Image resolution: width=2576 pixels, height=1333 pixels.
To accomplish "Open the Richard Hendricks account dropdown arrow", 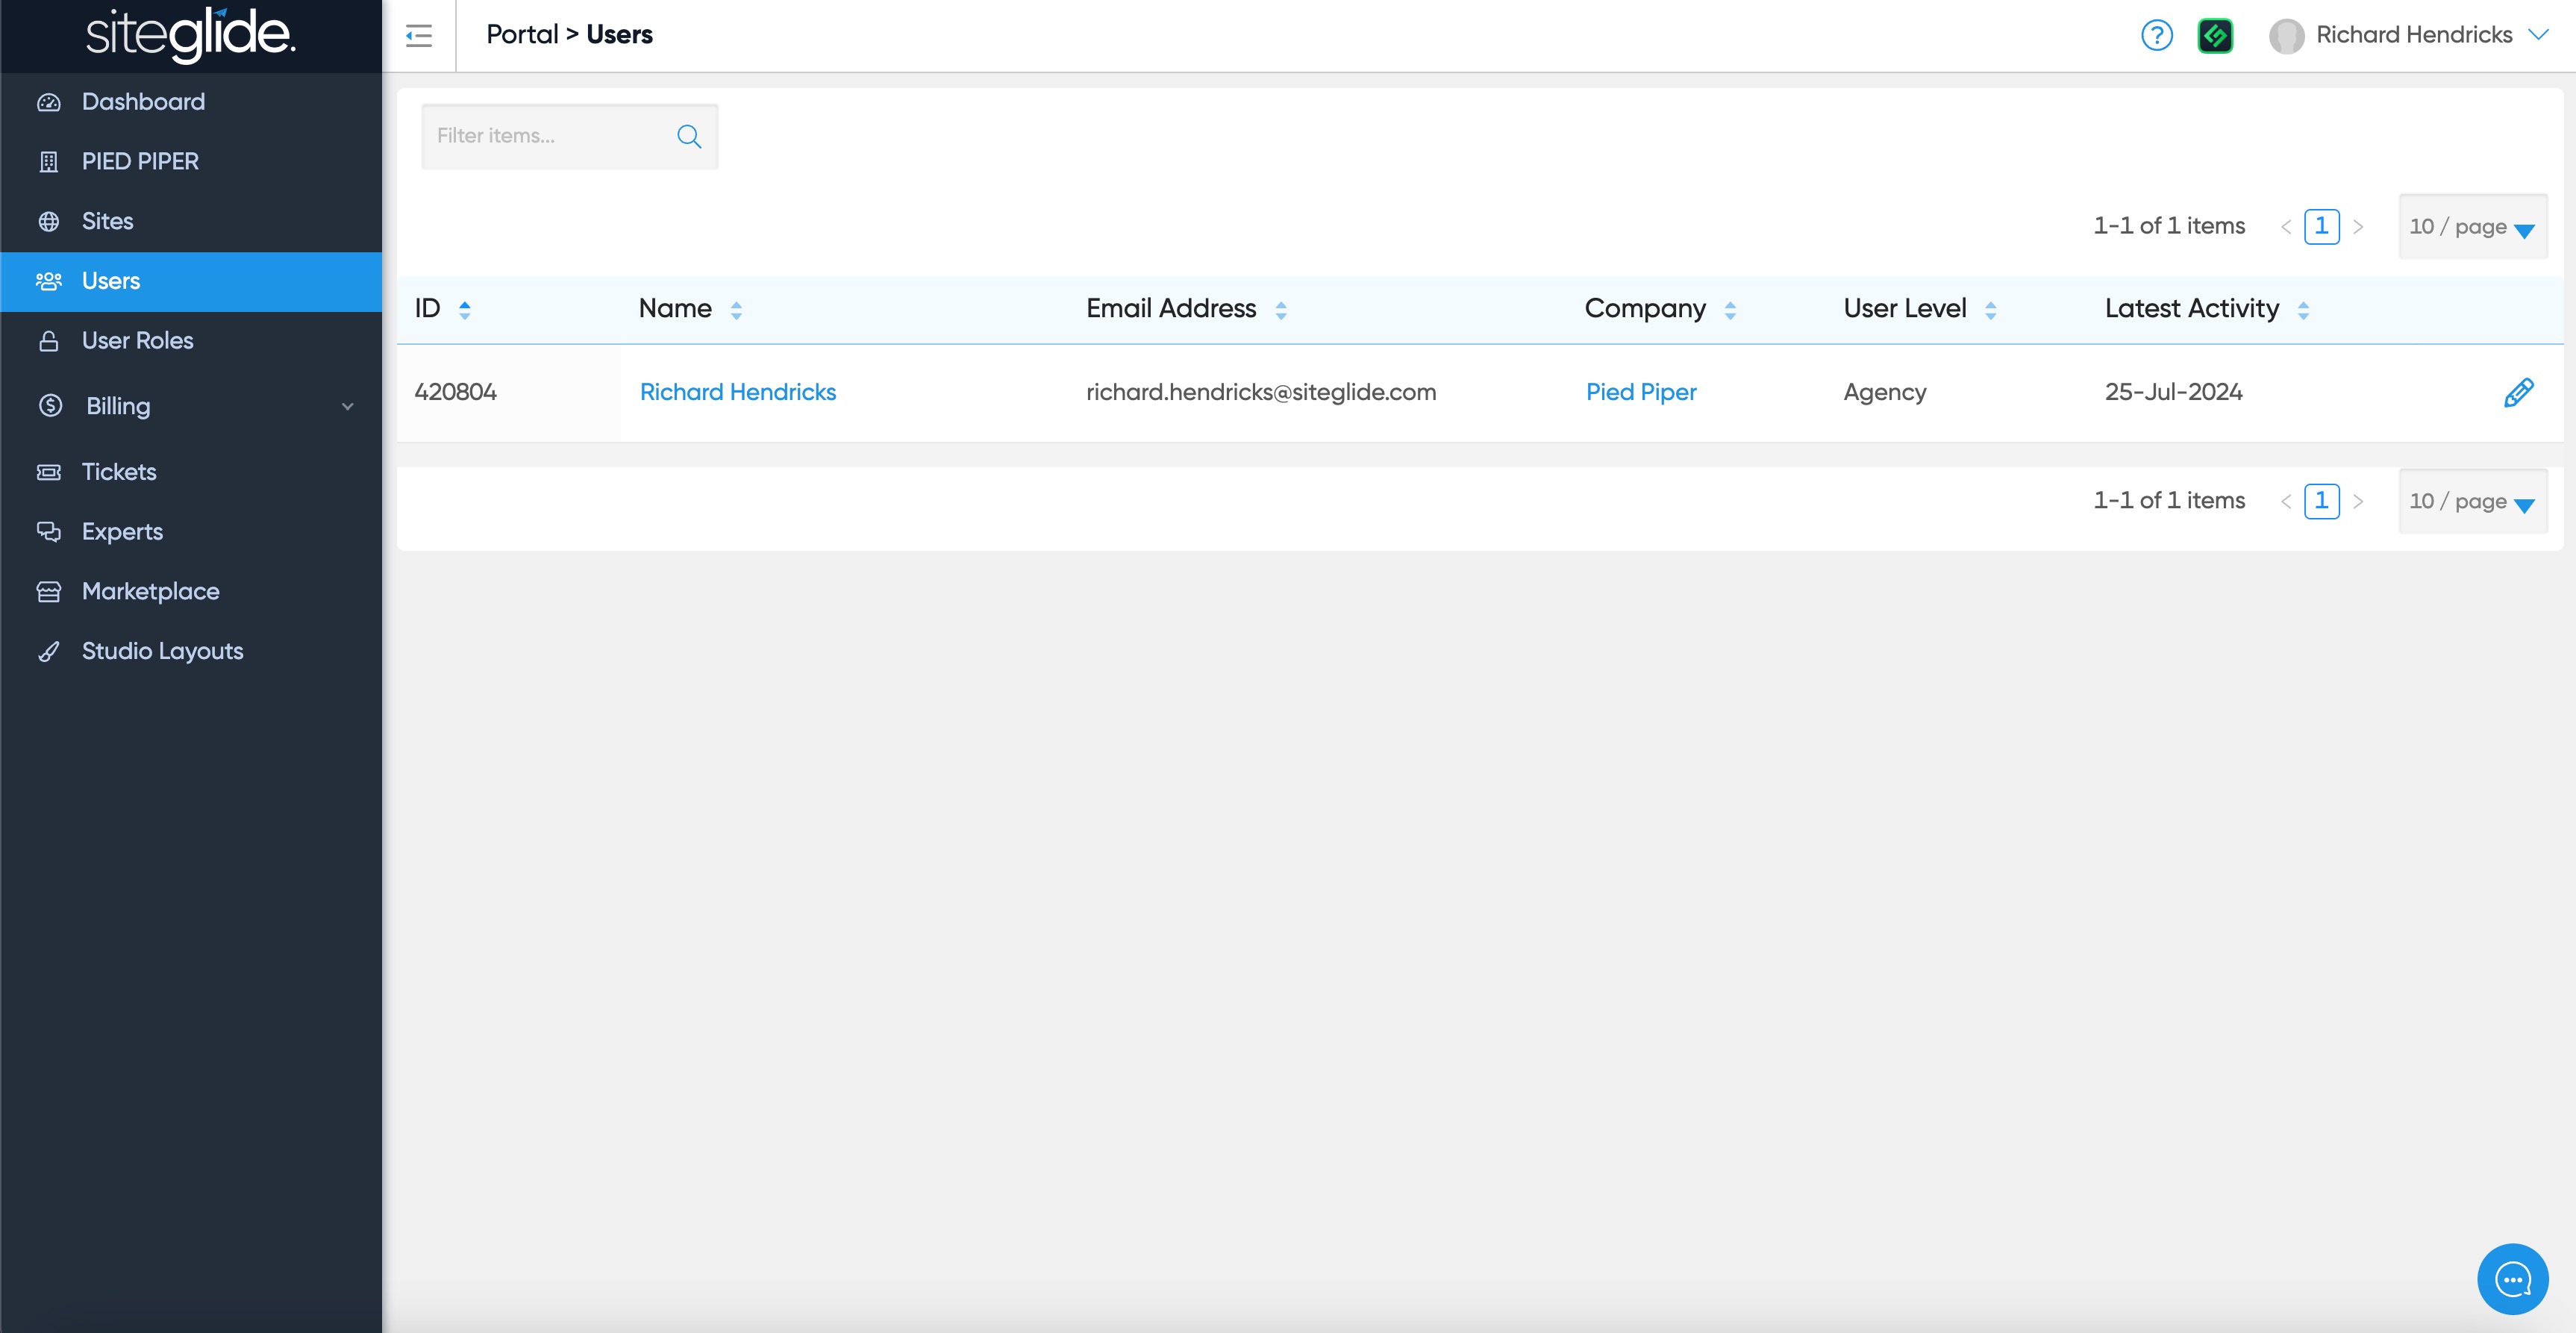I will tap(2538, 35).
